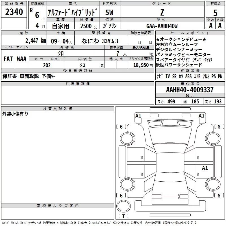The image size is (226, 226).
Task: Click the 5W door type value
Action: [110, 12]
